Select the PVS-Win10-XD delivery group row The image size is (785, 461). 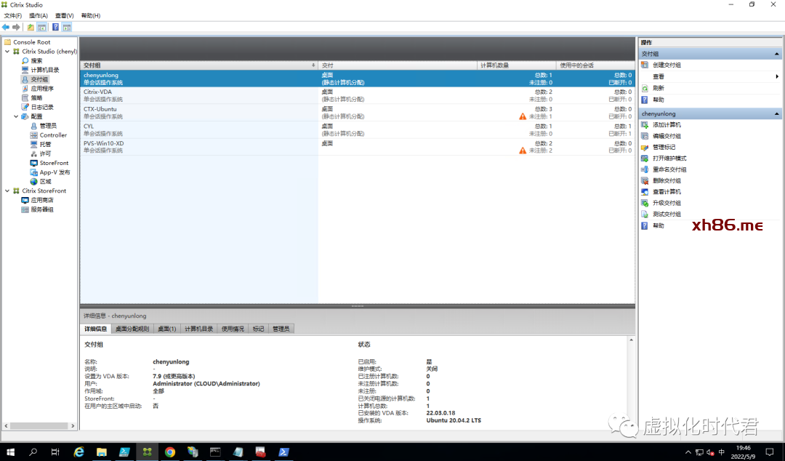(x=358, y=147)
